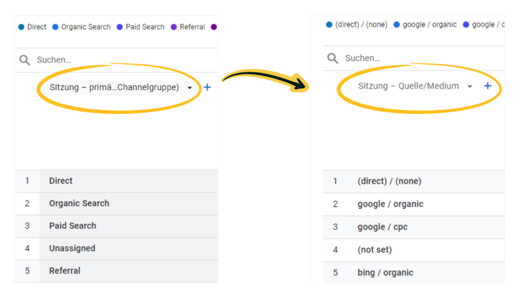Screen dimensions: 520x299
Task: Click the Referral legend dot
Action: tap(174, 27)
